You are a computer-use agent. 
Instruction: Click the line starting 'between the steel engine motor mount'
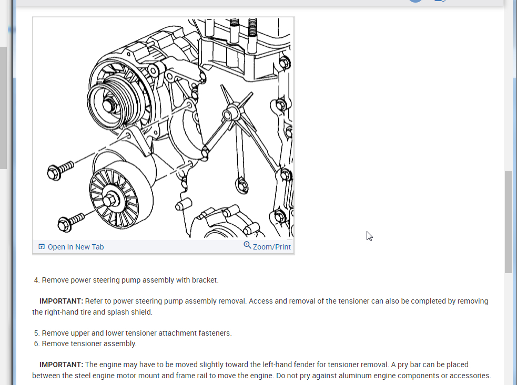pyautogui.click(x=261, y=376)
